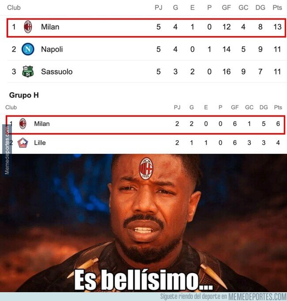Viewport: 287px width, 301px height.
Task: Open the Napoli team name link
Action: click(x=52, y=49)
